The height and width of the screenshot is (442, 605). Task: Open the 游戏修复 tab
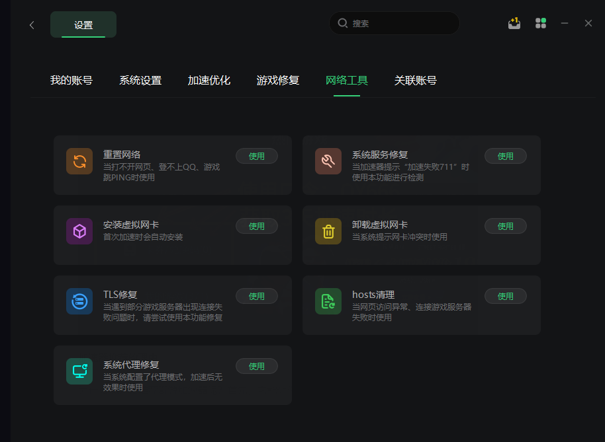[x=278, y=81]
